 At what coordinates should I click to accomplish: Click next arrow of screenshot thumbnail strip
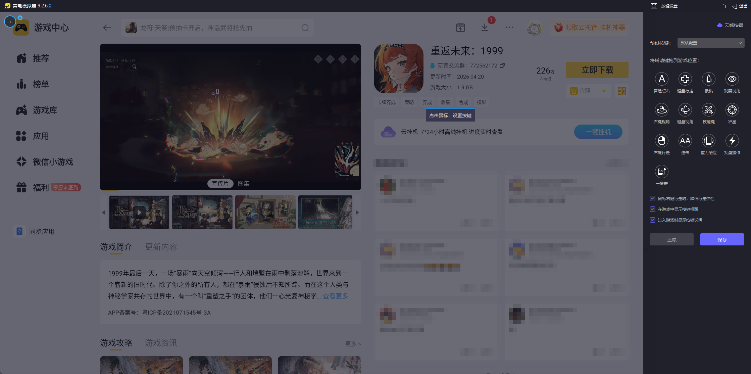click(x=357, y=213)
